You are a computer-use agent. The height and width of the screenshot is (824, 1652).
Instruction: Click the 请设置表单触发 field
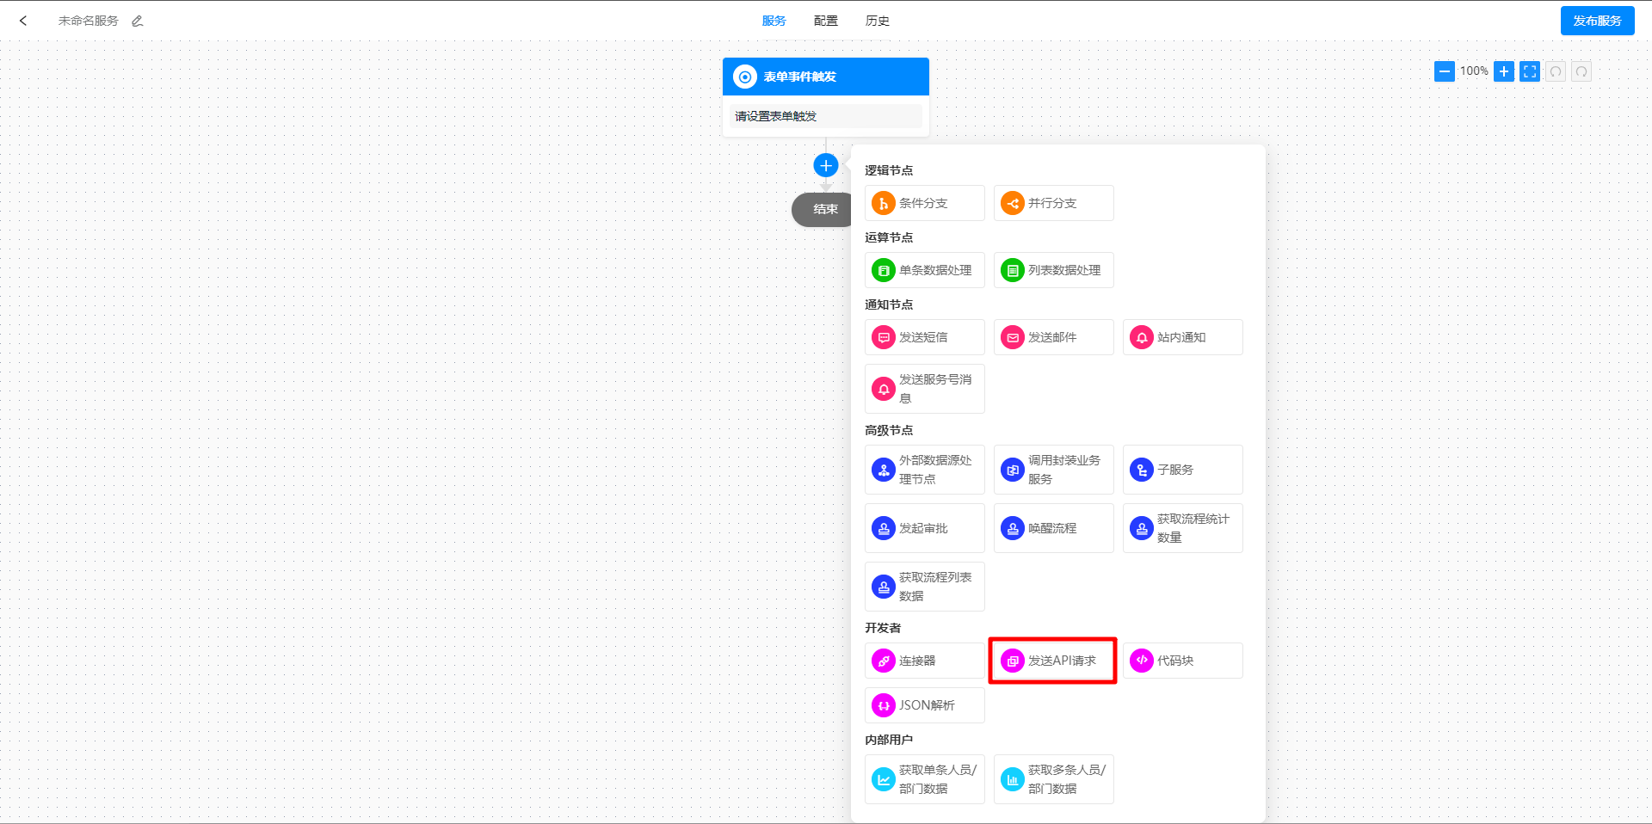pyautogui.click(x=825, y=116)
